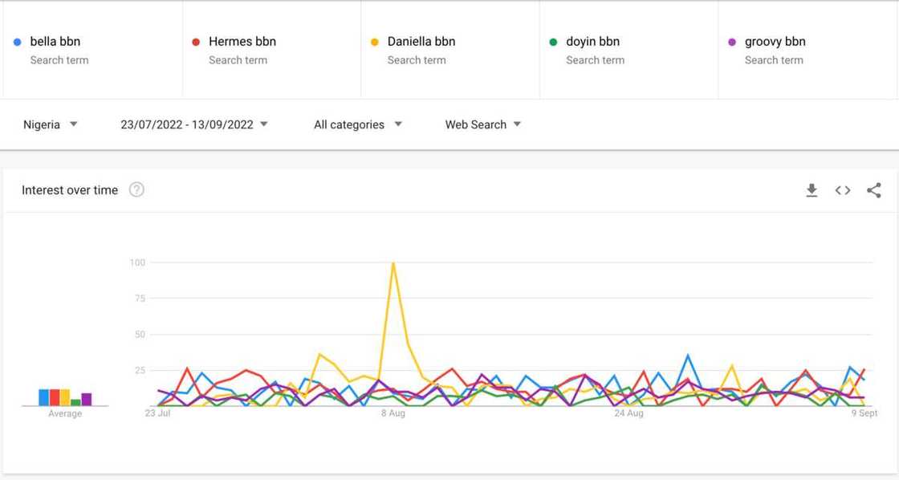Expand the All categories dropdown
The image size is (899, 480).
[x=357, y=124]
